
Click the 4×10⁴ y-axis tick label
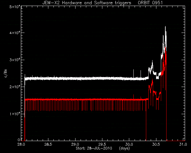[x=15, y=33]
